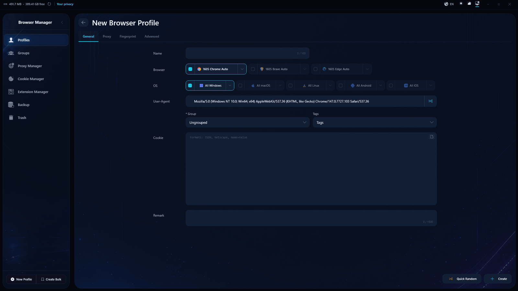
Task: Enable the All iOS checkbox
Action: coord(391,86)
